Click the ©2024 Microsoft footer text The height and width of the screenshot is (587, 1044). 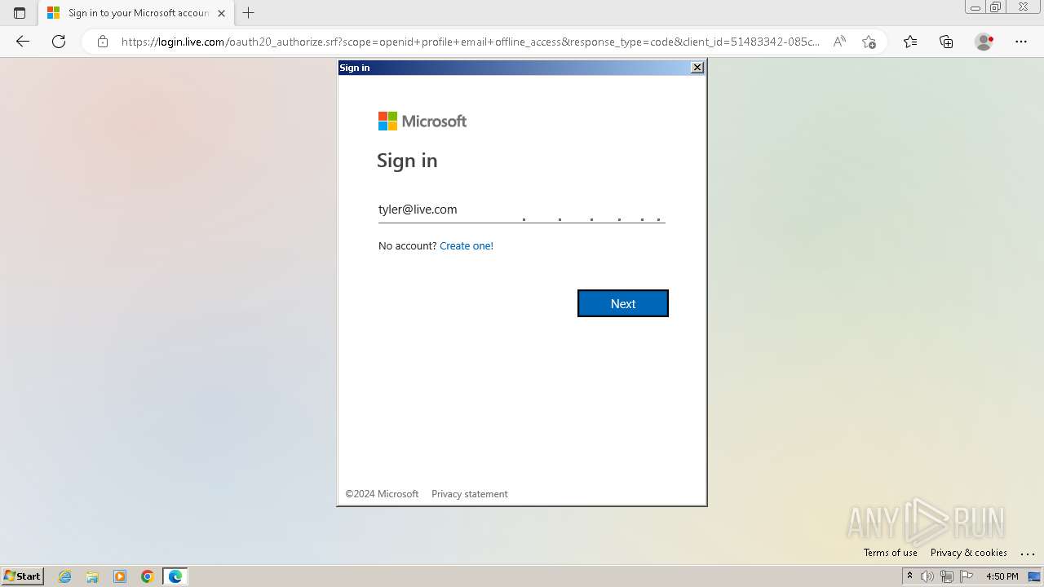(x=382, y=494)
